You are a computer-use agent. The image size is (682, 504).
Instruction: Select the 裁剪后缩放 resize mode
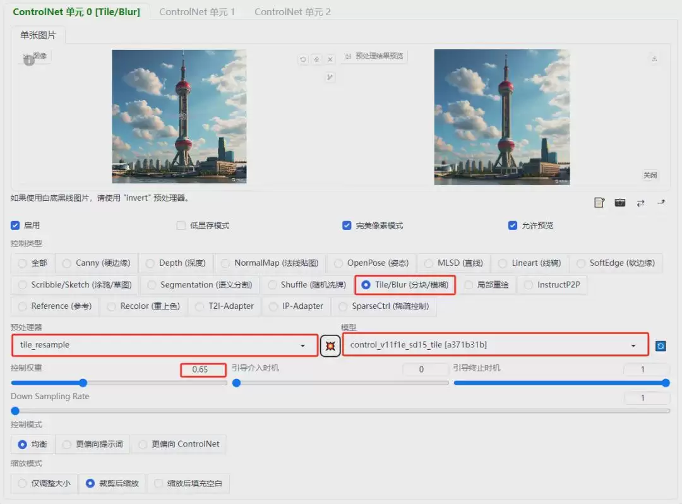pos(112,484)
